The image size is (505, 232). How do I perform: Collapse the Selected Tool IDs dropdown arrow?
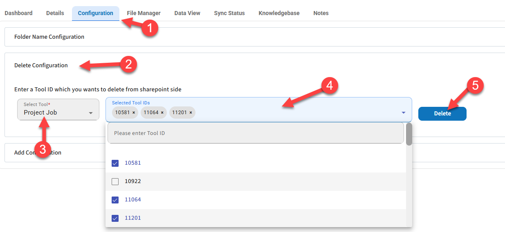point(403,113)
